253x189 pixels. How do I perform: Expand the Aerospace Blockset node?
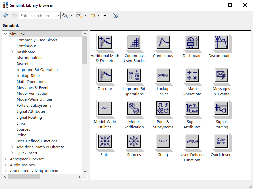pyautogui.click(x=5, y=159)
